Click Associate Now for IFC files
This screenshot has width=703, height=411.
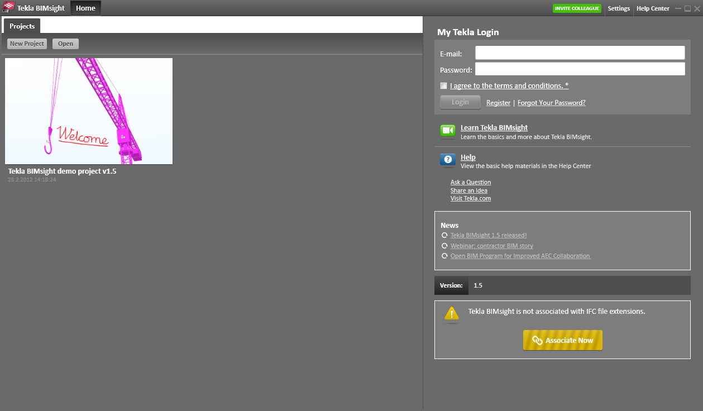tap(562, 340)
